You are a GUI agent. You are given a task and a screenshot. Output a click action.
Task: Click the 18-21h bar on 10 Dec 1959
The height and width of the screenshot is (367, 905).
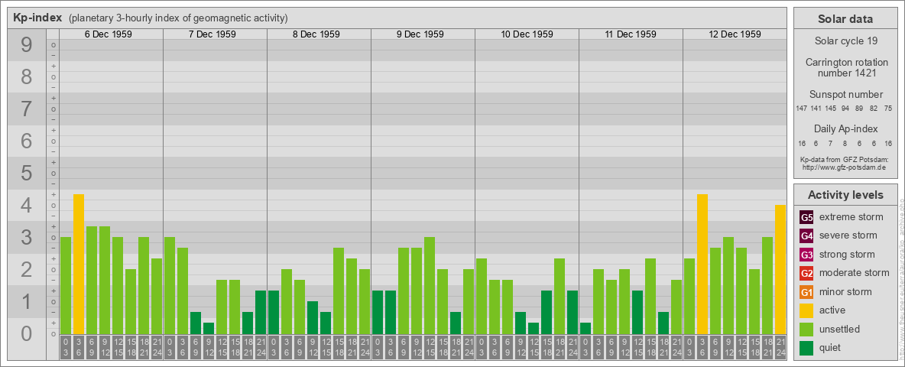(560, 296)
